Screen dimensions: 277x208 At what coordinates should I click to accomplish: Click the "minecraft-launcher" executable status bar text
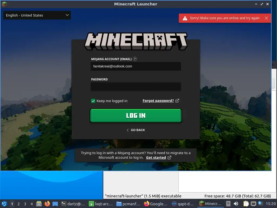(143, 196)
